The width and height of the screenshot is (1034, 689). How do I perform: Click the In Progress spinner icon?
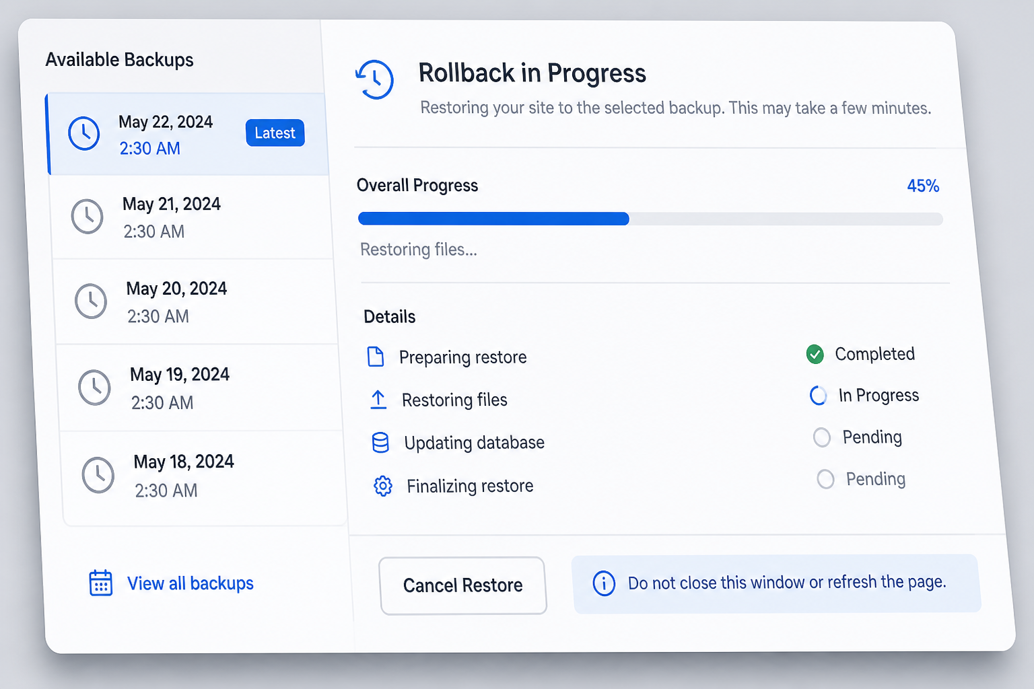tap(819, 396)
